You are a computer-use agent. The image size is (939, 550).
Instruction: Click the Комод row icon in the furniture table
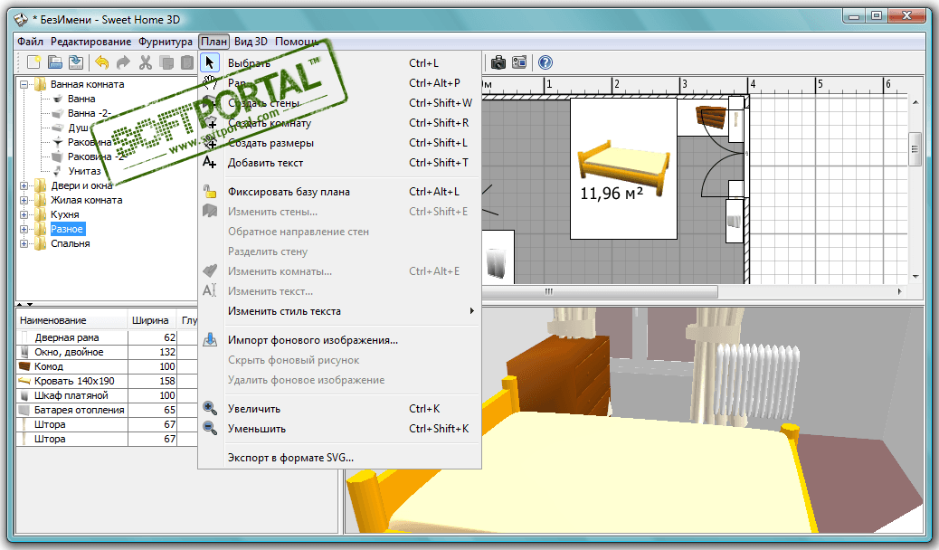click(24, 366)
